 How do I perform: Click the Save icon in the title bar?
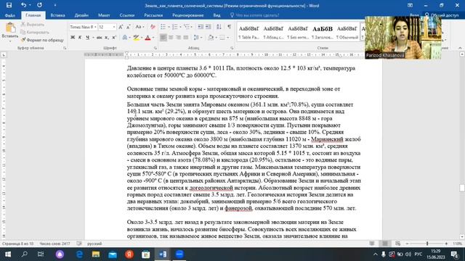[x=9, y=5]
